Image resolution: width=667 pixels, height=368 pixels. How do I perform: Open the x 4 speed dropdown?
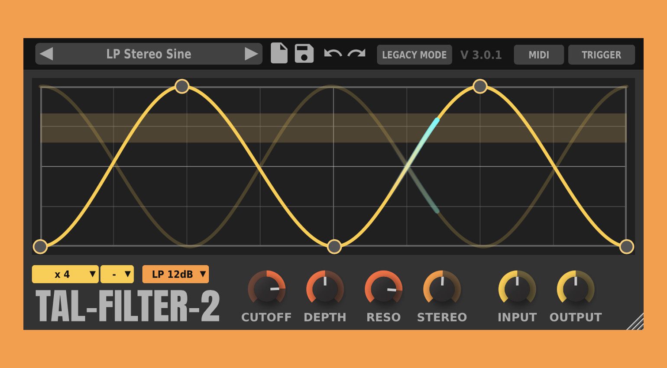tap(65, 274)
